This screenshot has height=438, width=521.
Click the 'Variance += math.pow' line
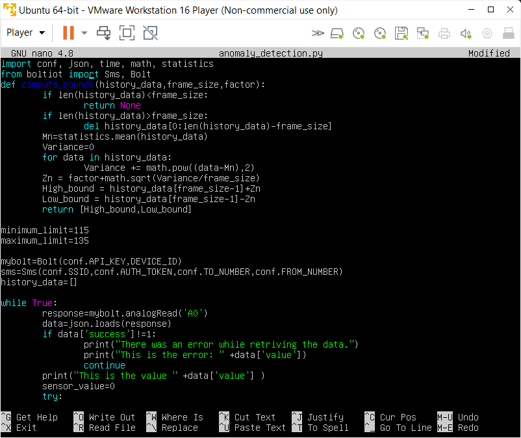pyautogui.click(x=169, y=168)
